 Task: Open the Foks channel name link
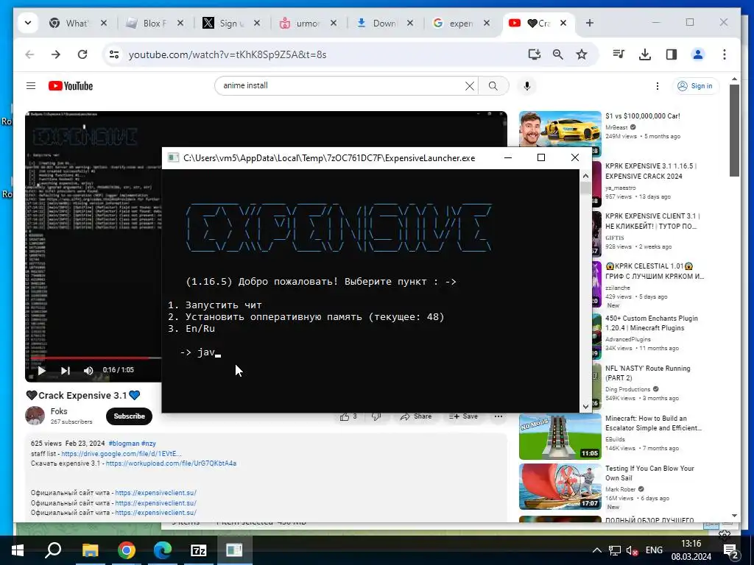tap(59, 411)
